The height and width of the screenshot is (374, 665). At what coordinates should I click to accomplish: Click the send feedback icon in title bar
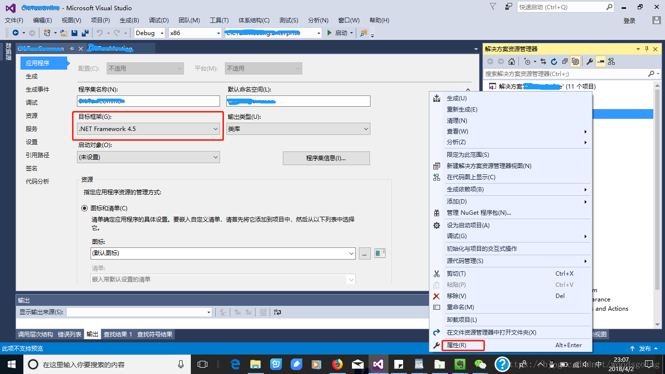coord(509,7)
